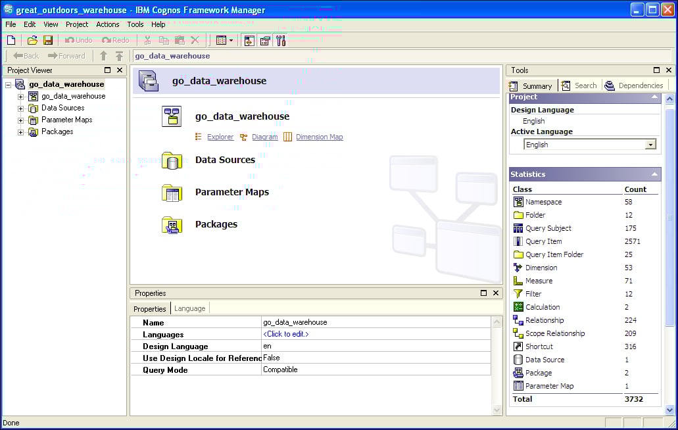Click the toolbar icon right of the view dropdown
This screenshot has height=430, width=678.
pyautogui.click(x=249, y=41)
